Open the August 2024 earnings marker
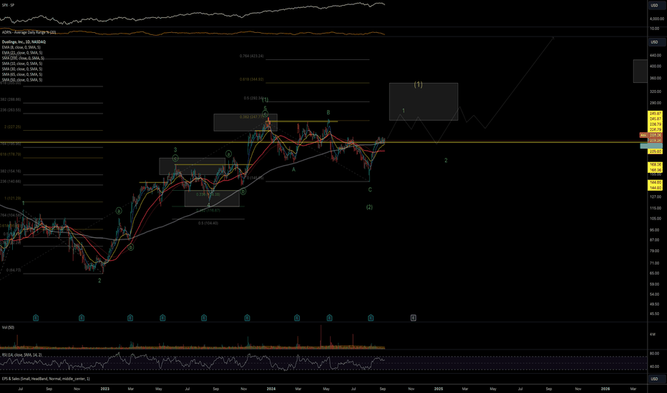Viewport: 667px width, 393px height. (x=371, y=317)
